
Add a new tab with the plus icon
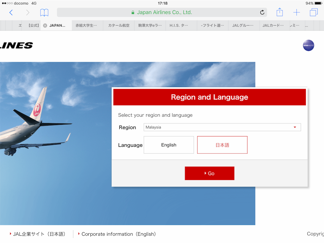(296, 12)
